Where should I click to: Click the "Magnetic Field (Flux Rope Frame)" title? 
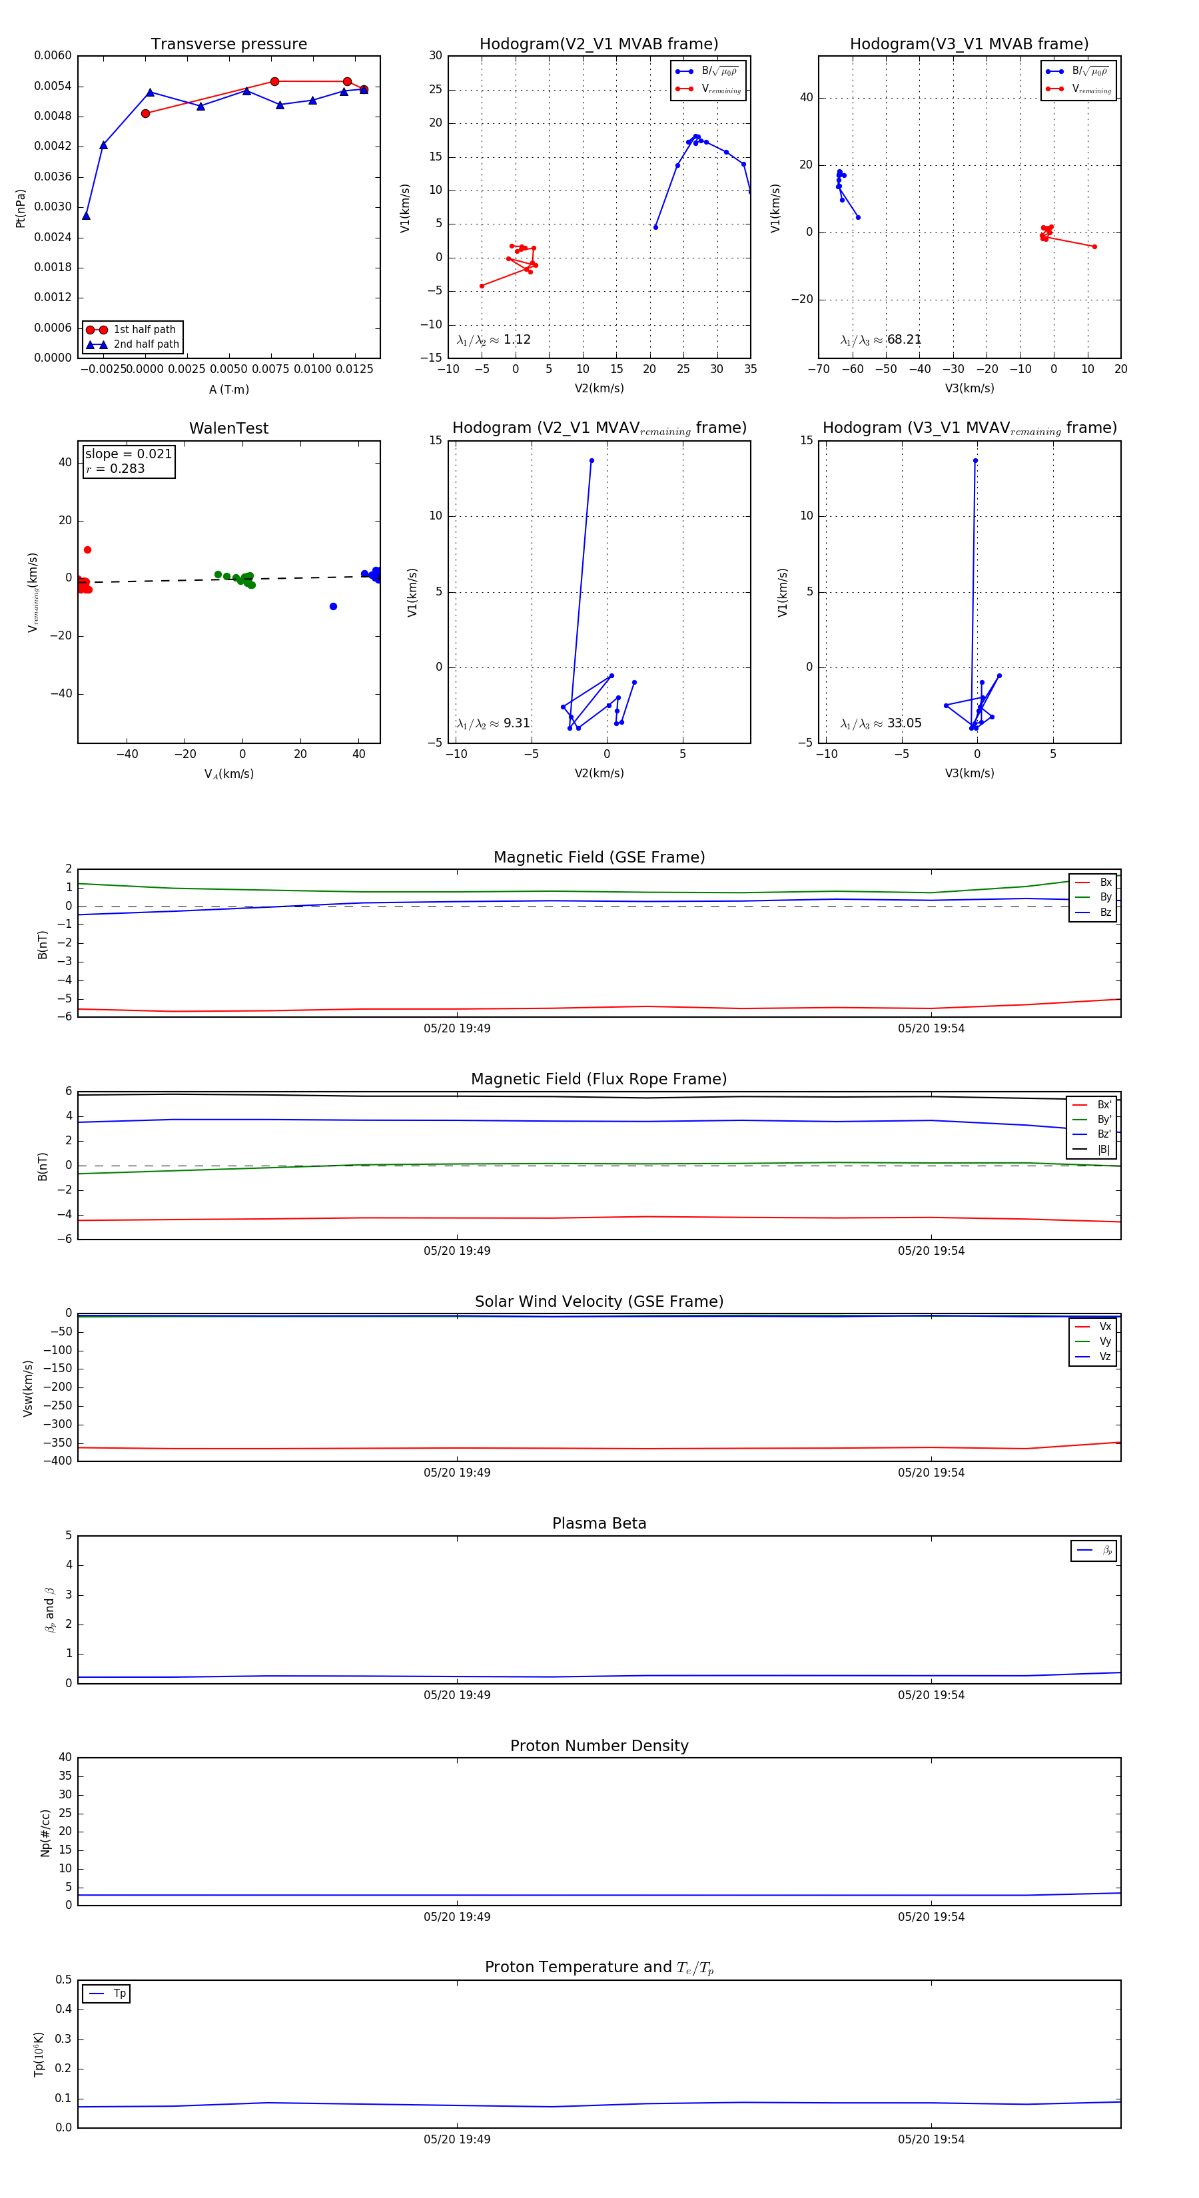click(599, 1080)
